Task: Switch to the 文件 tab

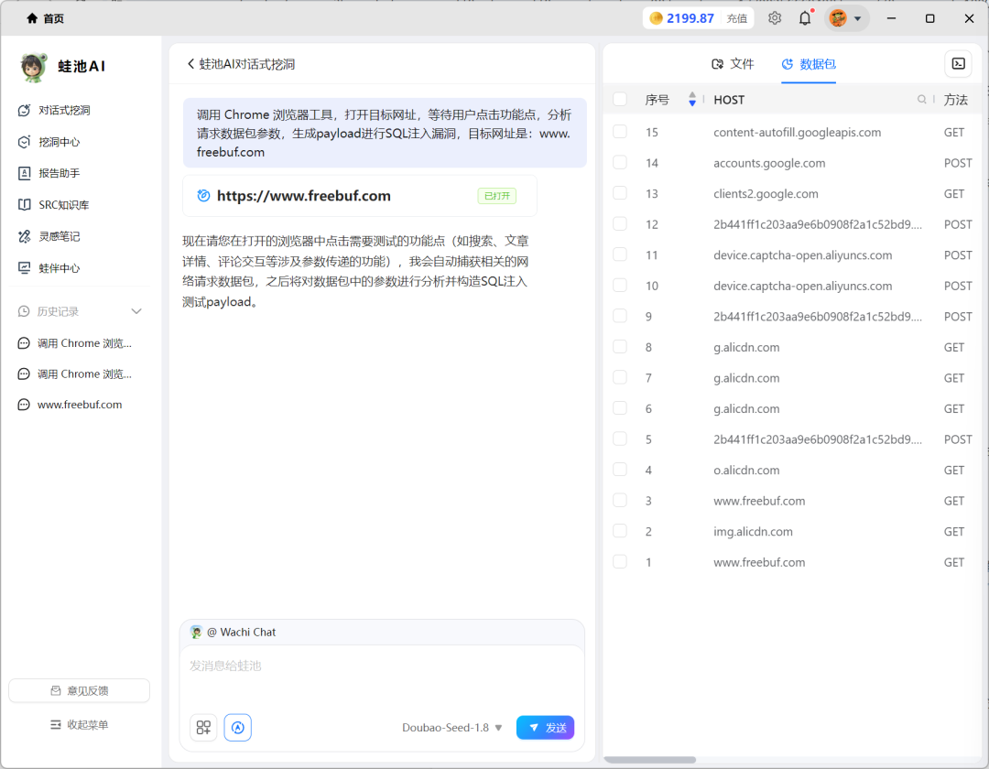Action: 733,64
